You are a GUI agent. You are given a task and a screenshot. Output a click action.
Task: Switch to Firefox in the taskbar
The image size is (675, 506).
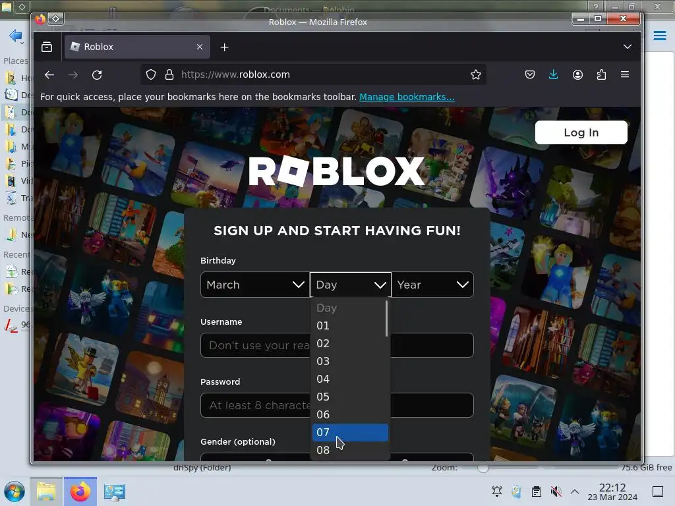coord(80,492)
